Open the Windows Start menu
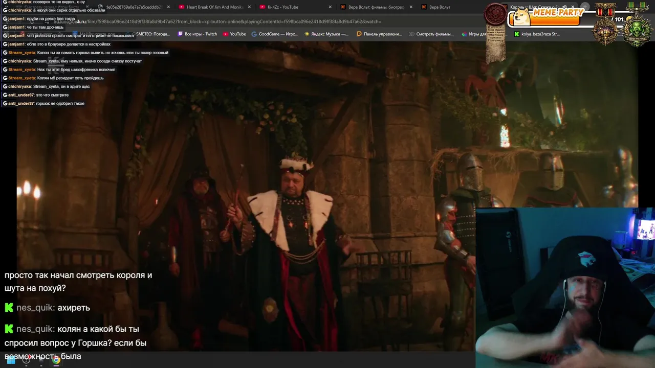This screenshot has width=655, height=368. click(11, 360)
